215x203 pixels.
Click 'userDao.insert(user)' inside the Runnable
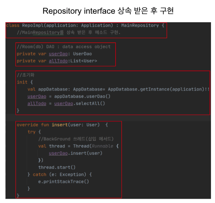76,153
